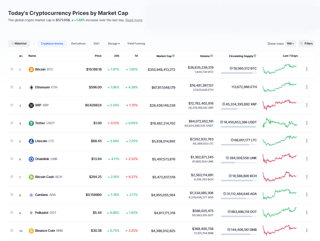Star Ethereum to add to watchlist
Viewport: 320px width, 241px height.
click(12, 87)
